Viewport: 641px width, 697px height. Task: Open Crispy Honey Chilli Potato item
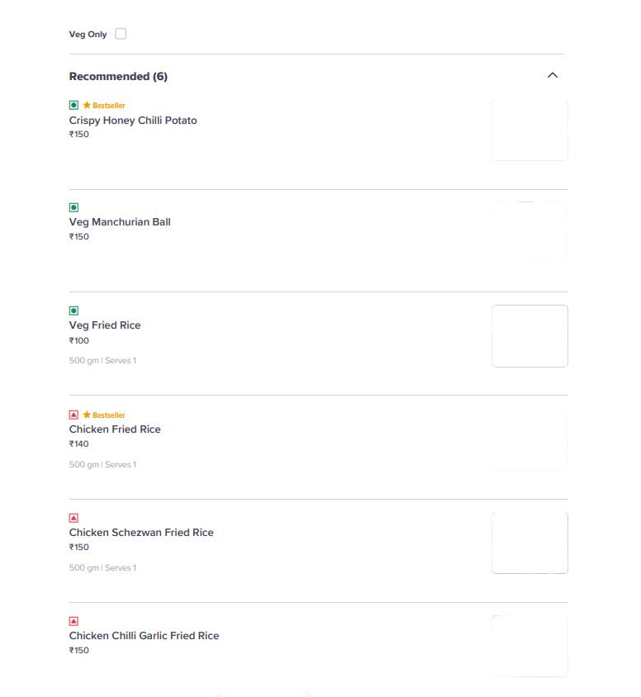(x=133, y=121)
